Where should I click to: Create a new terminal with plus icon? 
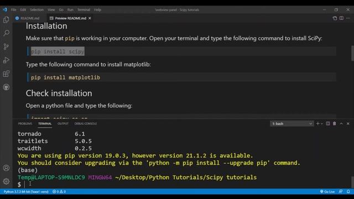point(317,124)
